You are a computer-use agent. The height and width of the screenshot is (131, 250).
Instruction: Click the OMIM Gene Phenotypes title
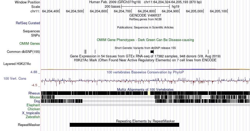pyautogui.click(x=145, y=40)
